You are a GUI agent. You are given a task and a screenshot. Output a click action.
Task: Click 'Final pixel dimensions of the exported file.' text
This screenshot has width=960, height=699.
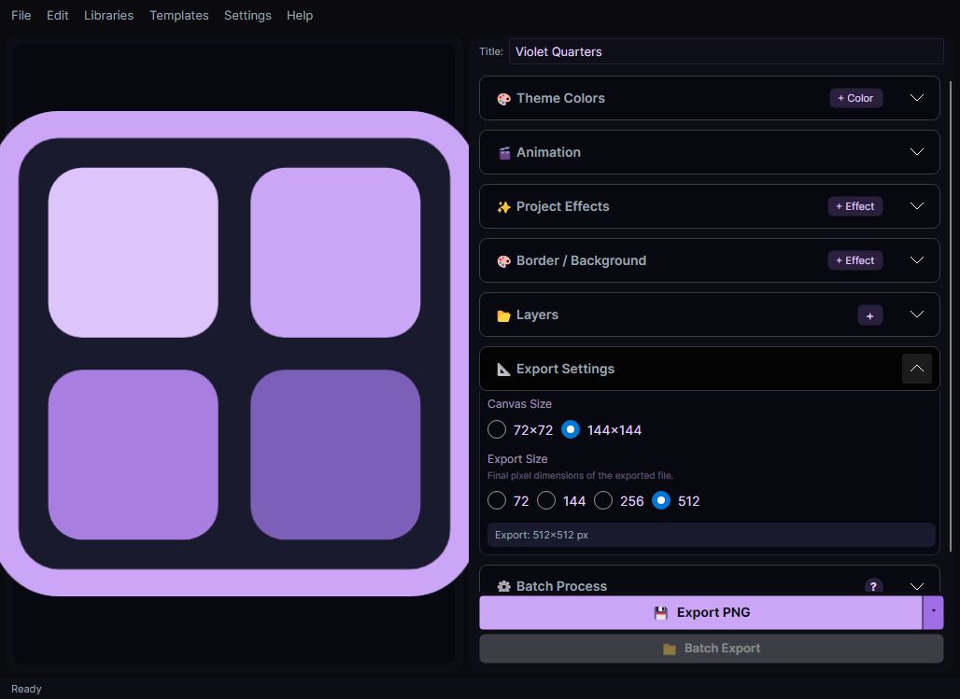(581, 475)
